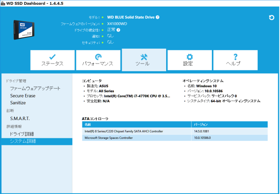Switch to the パフォーマンス tab
The height and width of the screenshot is (194, 280).
pos(98,60)
